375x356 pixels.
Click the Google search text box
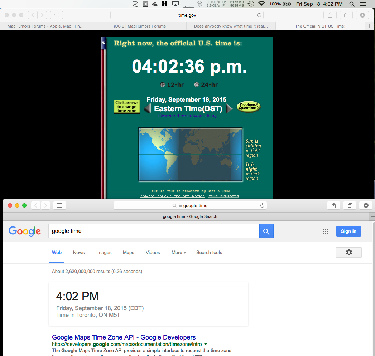(154, 231)
